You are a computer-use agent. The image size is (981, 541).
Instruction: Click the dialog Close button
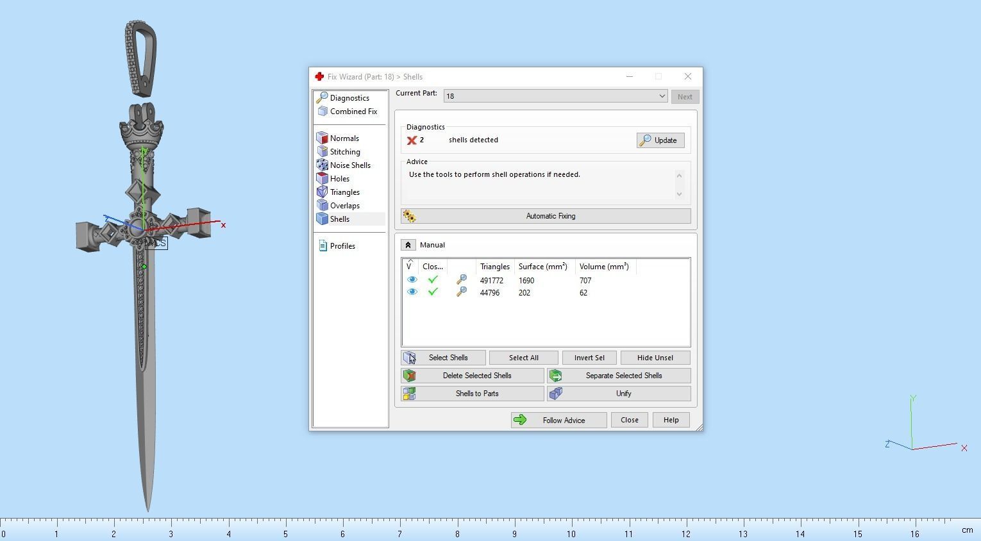[629, 420]
